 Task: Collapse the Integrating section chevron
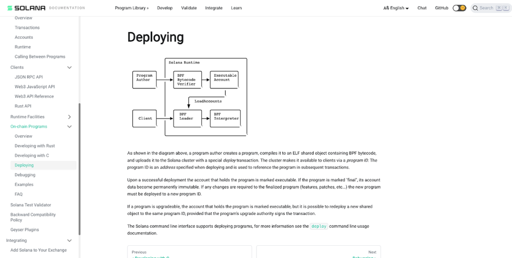(x=69, y=240)
